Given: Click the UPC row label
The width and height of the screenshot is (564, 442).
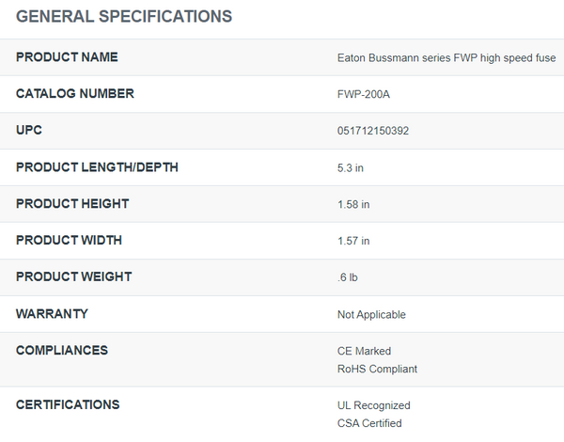Looking at the screenshot, I should point(29,131).
